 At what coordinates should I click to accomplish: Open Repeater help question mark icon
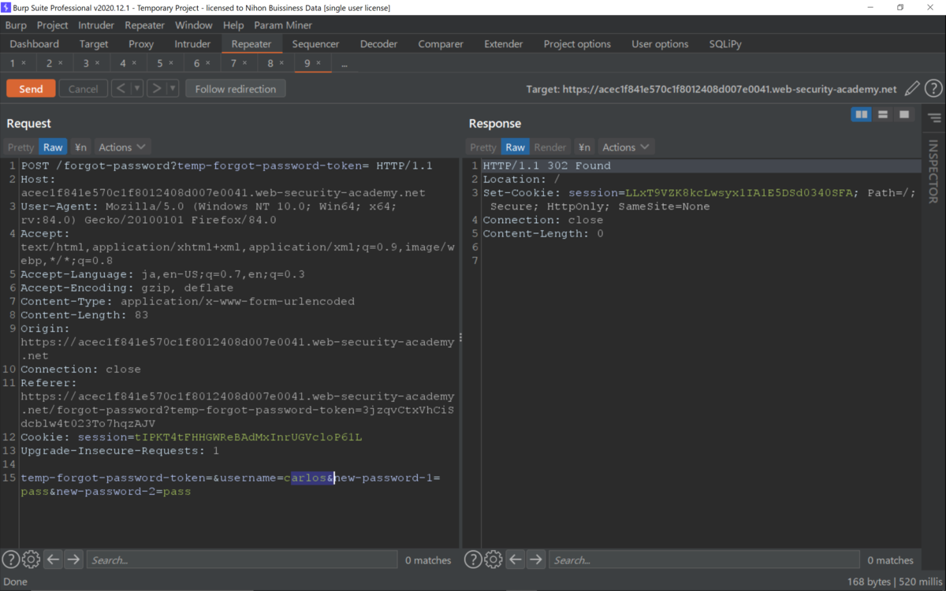point(933,89)
